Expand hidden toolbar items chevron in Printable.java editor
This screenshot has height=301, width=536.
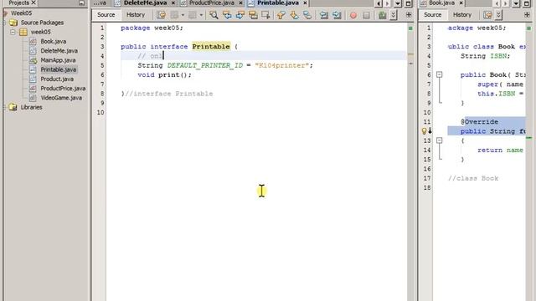(394, 15)
